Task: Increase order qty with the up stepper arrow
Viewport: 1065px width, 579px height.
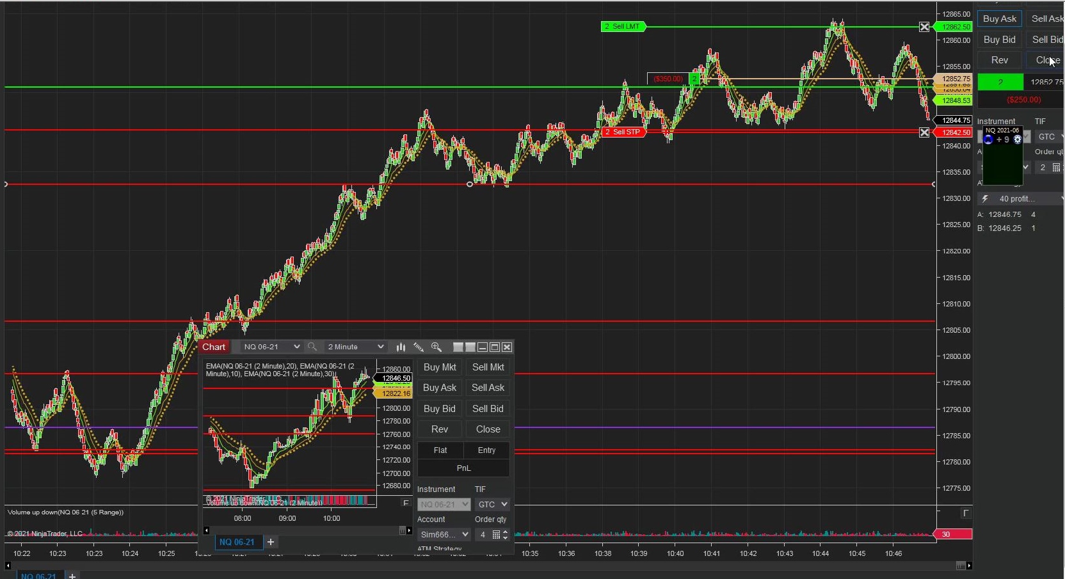Action: [506, 532]
